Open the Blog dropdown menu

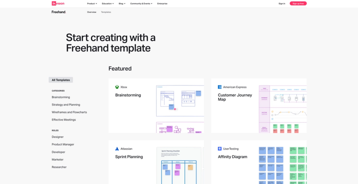pos(122,4)
